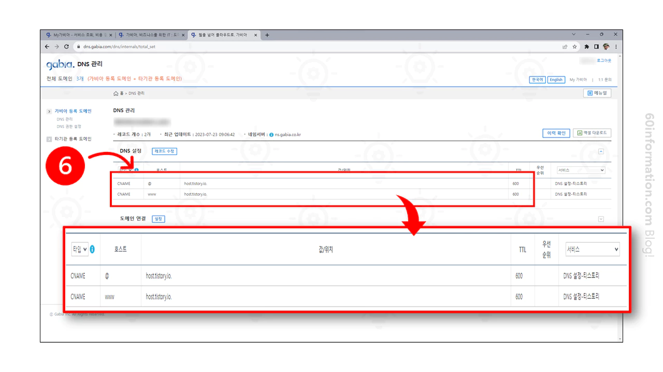Expand the 도메인 연결 section arrow

[x=601, y=219]
